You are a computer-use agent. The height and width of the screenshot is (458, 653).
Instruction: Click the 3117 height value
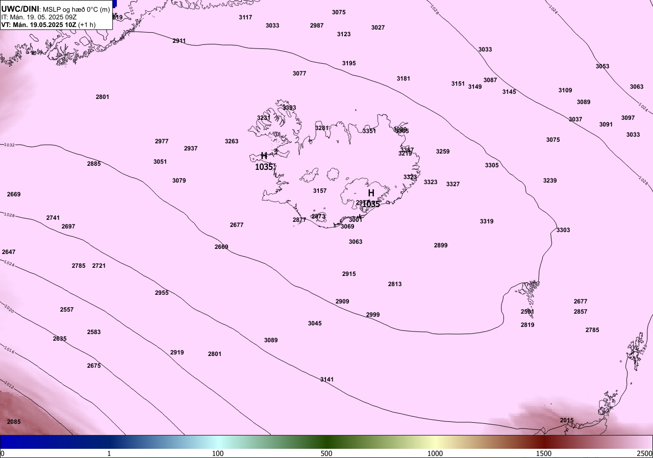(x=245, y=17)
